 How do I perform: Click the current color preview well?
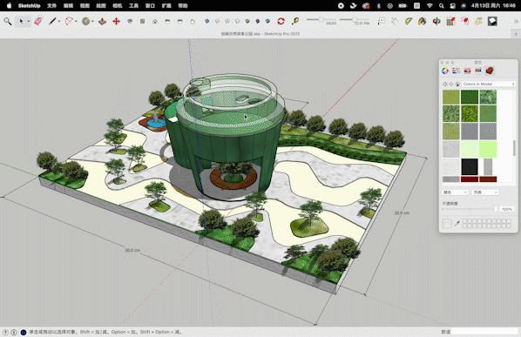coord(447,224)
